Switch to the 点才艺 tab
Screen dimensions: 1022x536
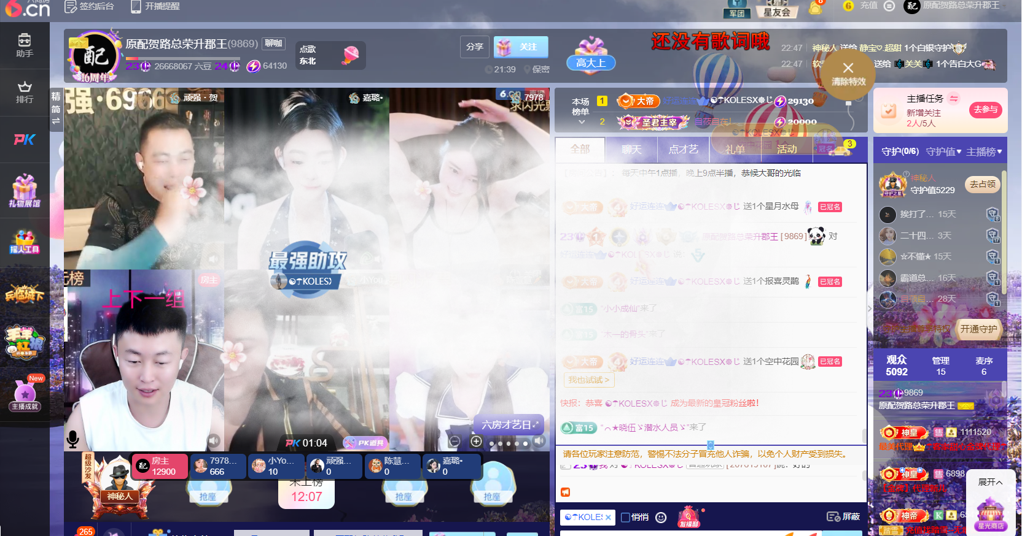[x=683, y=149]
